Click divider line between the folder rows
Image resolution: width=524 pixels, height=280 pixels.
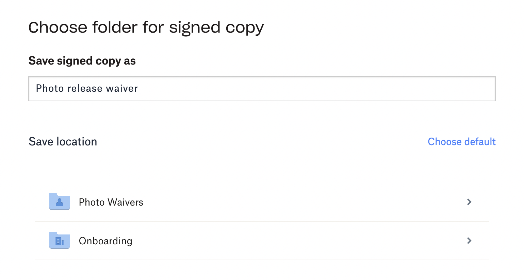(262, 221)
